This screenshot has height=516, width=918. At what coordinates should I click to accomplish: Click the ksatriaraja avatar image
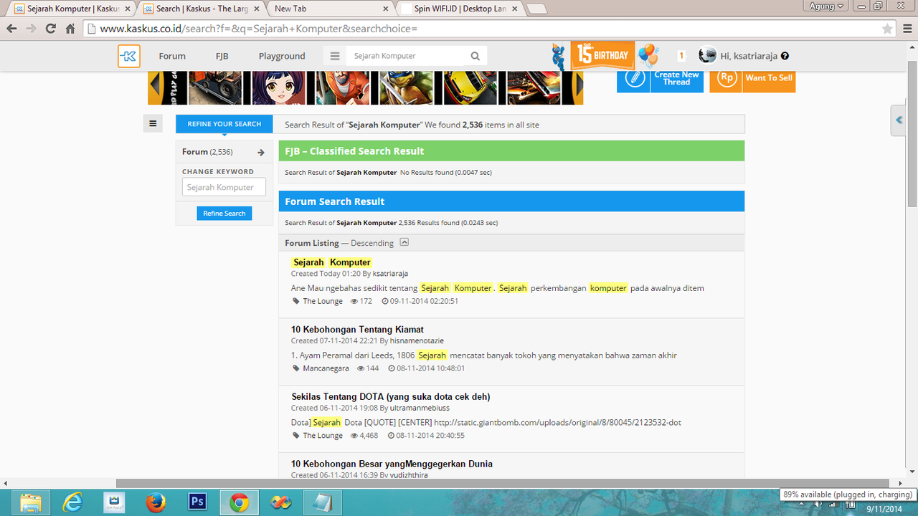point(707,55)
